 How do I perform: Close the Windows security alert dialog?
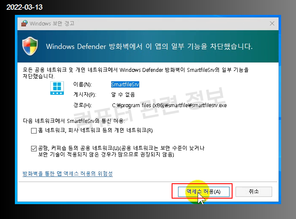coord(272,23)
